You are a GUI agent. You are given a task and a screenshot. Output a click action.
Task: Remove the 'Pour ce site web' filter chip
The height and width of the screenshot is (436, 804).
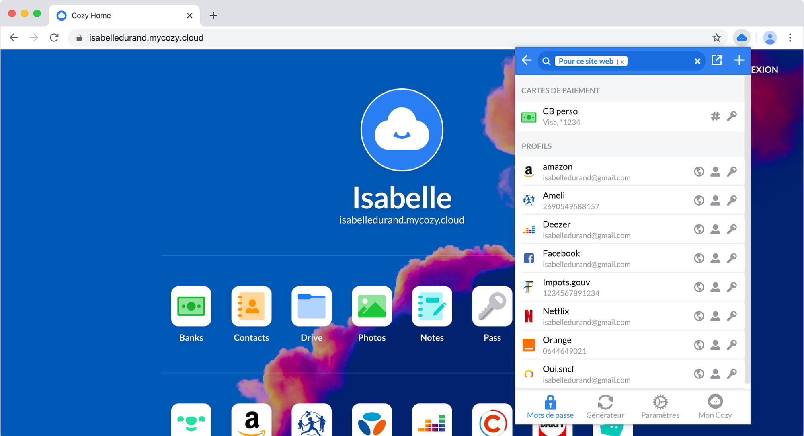click(622, 62)
